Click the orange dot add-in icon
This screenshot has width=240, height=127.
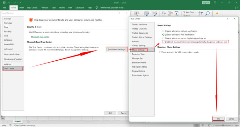click(x=217, y=13)
